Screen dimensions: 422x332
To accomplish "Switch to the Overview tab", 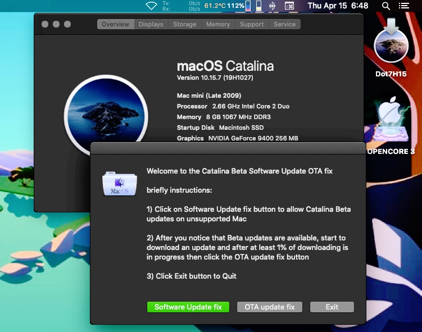I will tap(115, 24).
